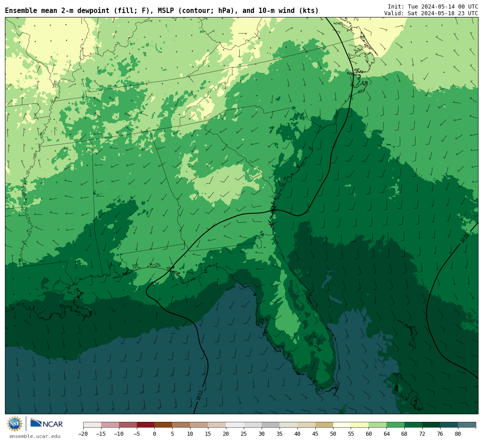Click the 1016 isobar contour label

pos(465,238)
